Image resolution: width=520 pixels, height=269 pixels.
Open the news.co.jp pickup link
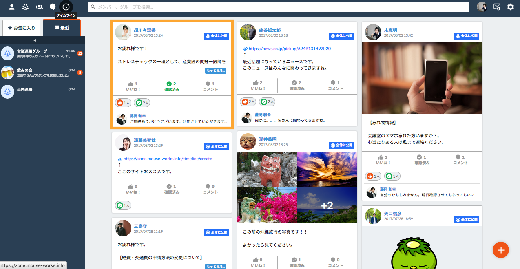(290, 49)
